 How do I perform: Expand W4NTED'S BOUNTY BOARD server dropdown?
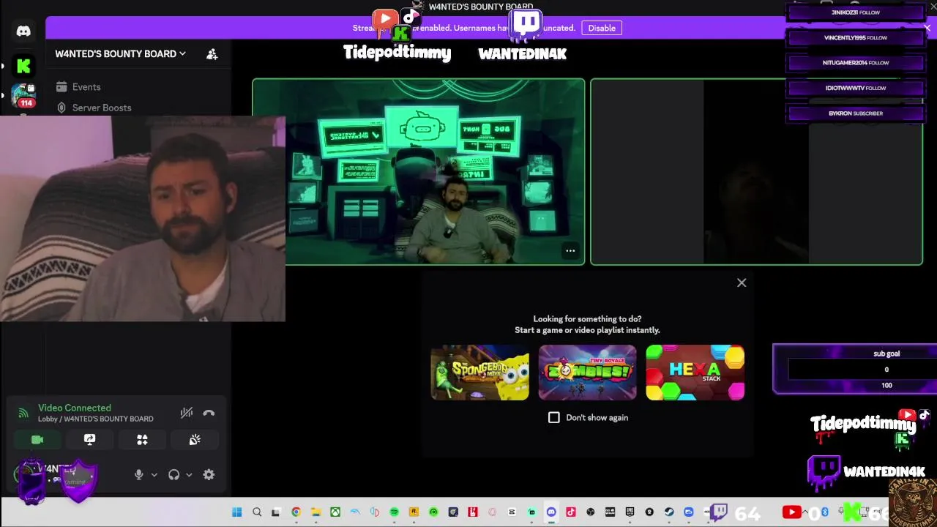point(121,54)
